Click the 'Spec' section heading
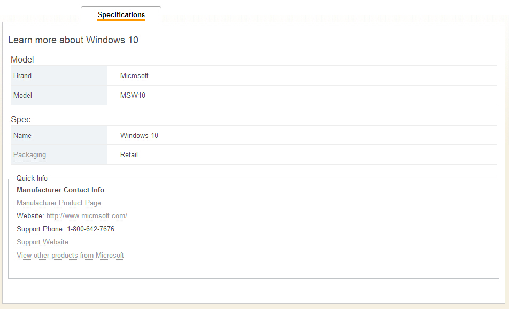 [20, 119]
